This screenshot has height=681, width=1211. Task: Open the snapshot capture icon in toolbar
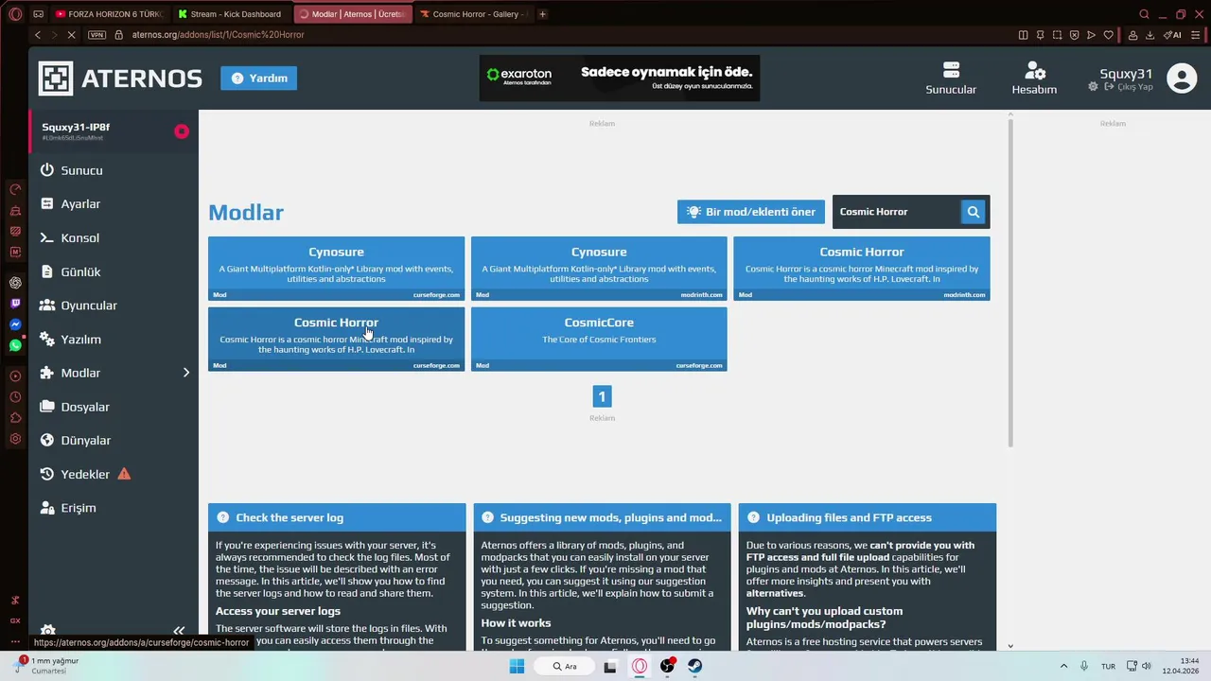[1057, 35]
